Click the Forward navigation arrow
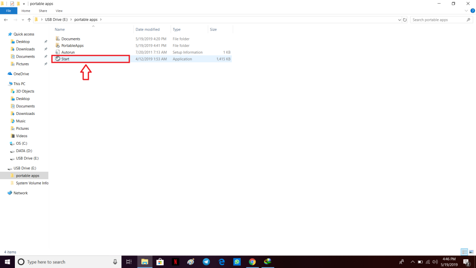 click(15, 20)
